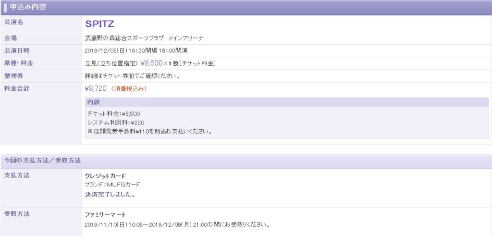Viewport: 492px width, 236px height.
Task: Click the 決済完了しました status message
Action: (x=110, y=195)
